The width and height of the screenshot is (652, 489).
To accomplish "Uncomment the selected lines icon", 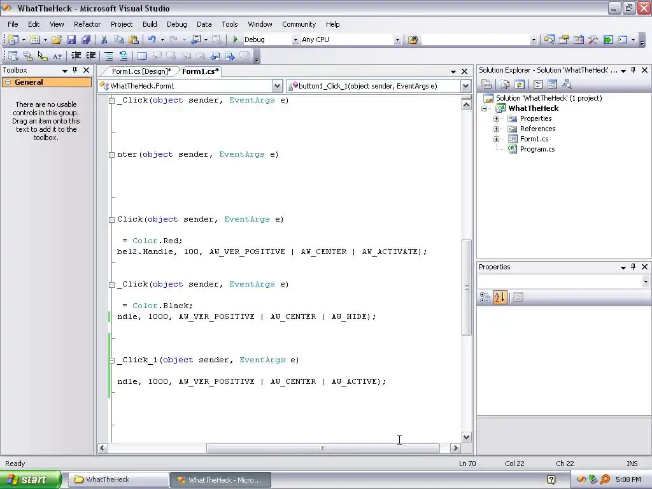I will tap(123, 56).
